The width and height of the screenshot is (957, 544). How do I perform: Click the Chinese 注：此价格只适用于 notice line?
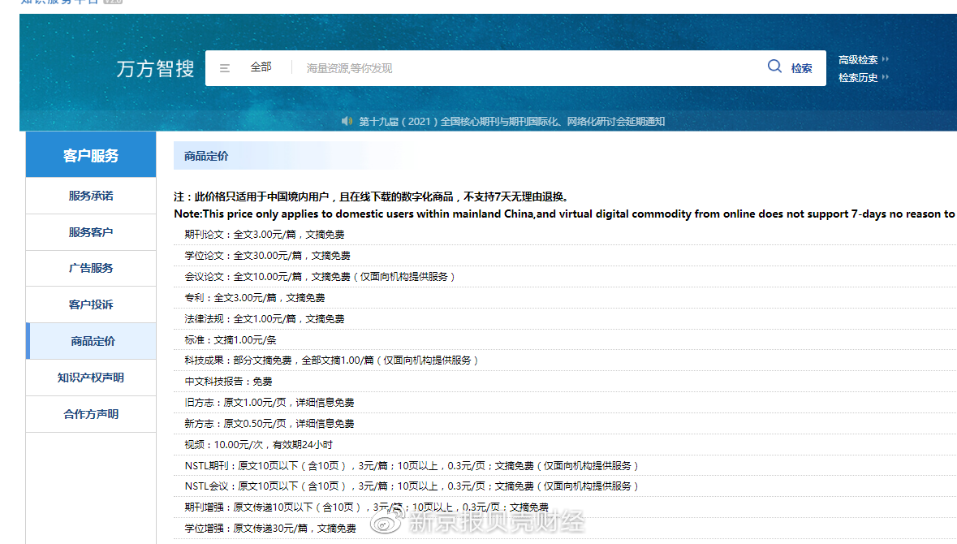(373, 196)
